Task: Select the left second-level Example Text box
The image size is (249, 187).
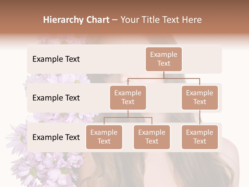Action: click(x=128, y=97)
